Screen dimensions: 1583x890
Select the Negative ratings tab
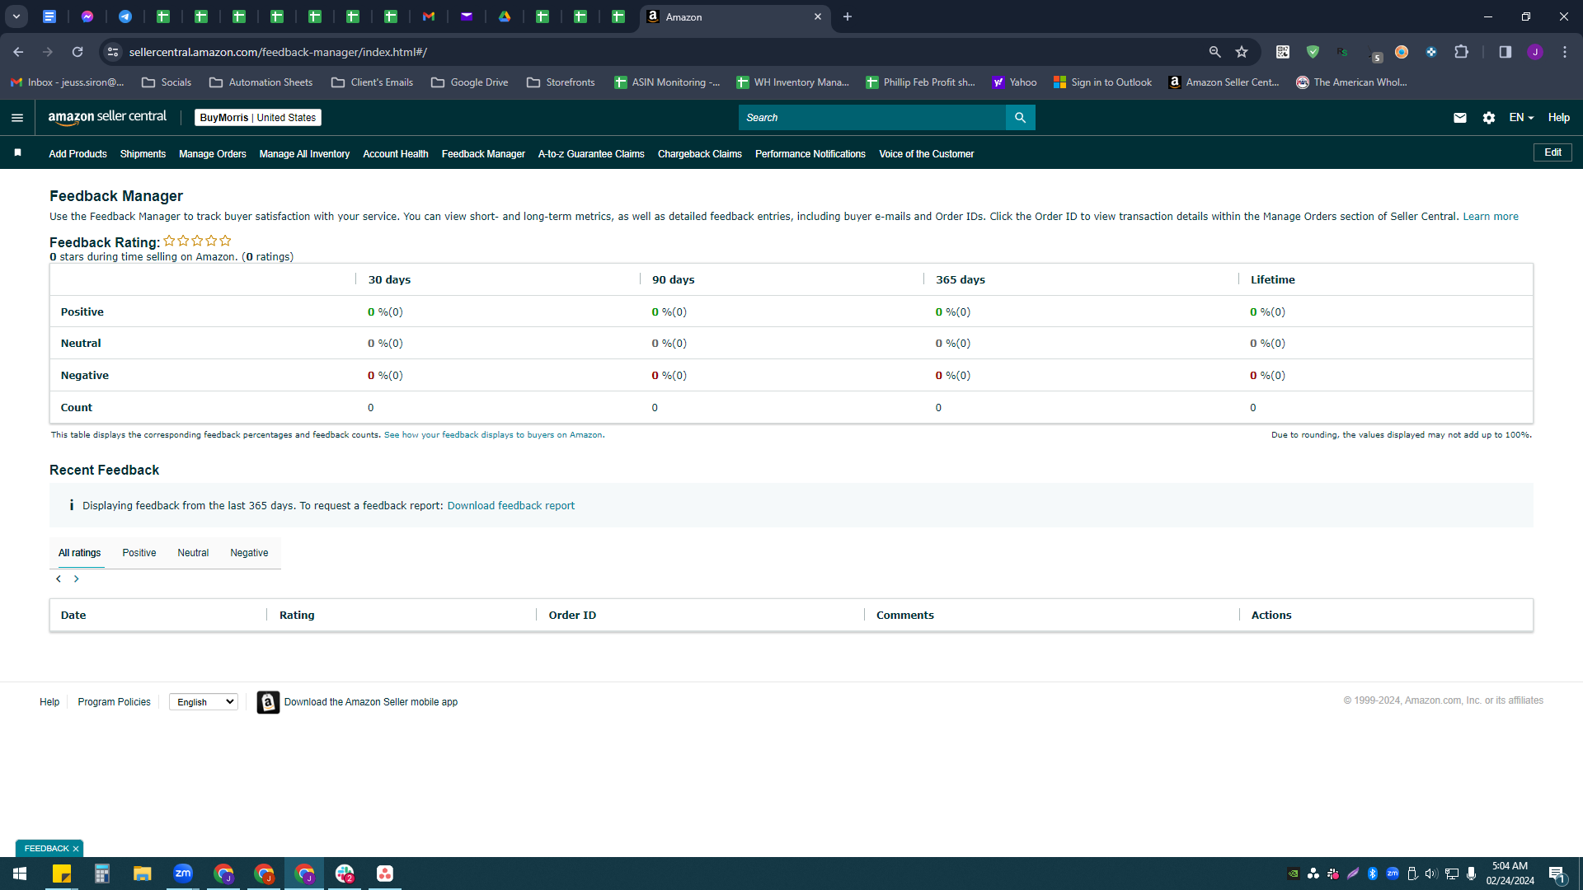pos(249,553)
